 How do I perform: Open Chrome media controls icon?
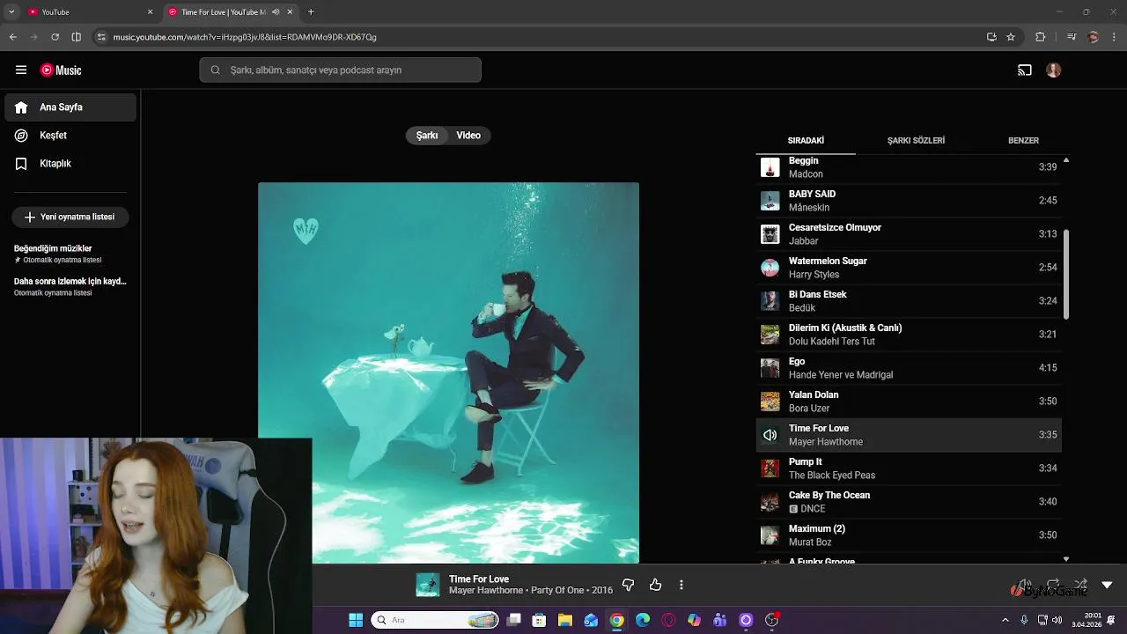coord(1072,37)
